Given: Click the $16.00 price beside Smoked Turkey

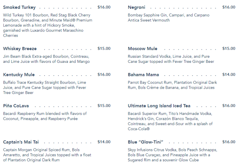Looking at the screenshot, I should (x=104, y=7).
